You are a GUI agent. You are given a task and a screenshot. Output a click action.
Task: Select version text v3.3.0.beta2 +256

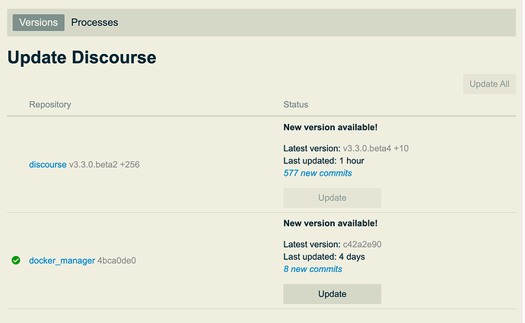pyautogui.click(x=104, y=164)
